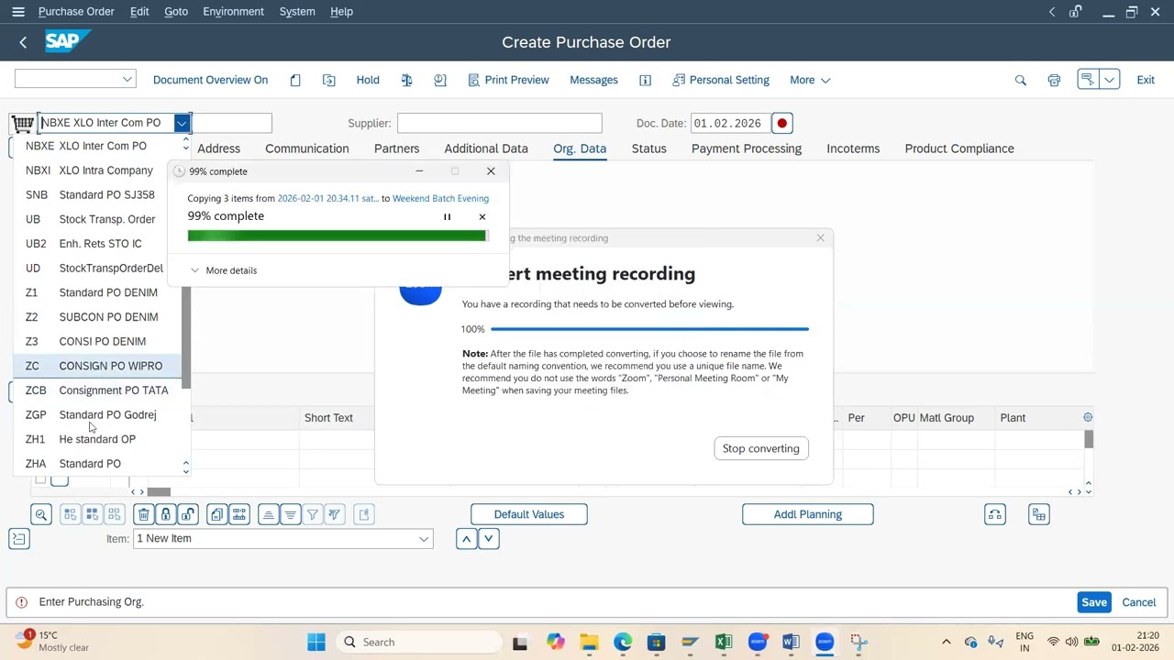Click the table layout icon beside Addl Planning
The width and height of the screenshot is (1174, 660).
1038,514
